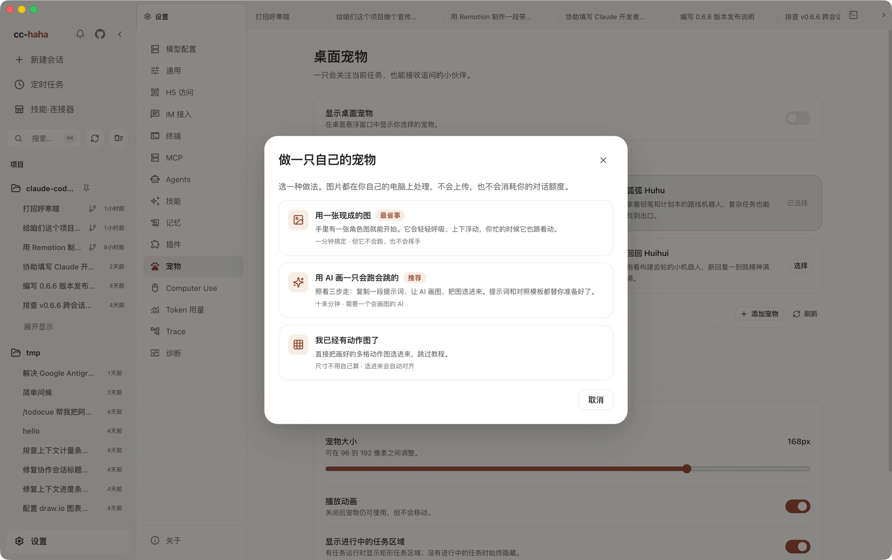Click 添加宠物 button
892x560 pixels.
[x=760, y=314]
